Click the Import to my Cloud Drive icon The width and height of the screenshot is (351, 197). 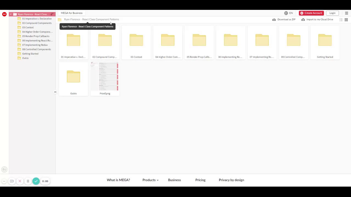[x=303, y=20]
